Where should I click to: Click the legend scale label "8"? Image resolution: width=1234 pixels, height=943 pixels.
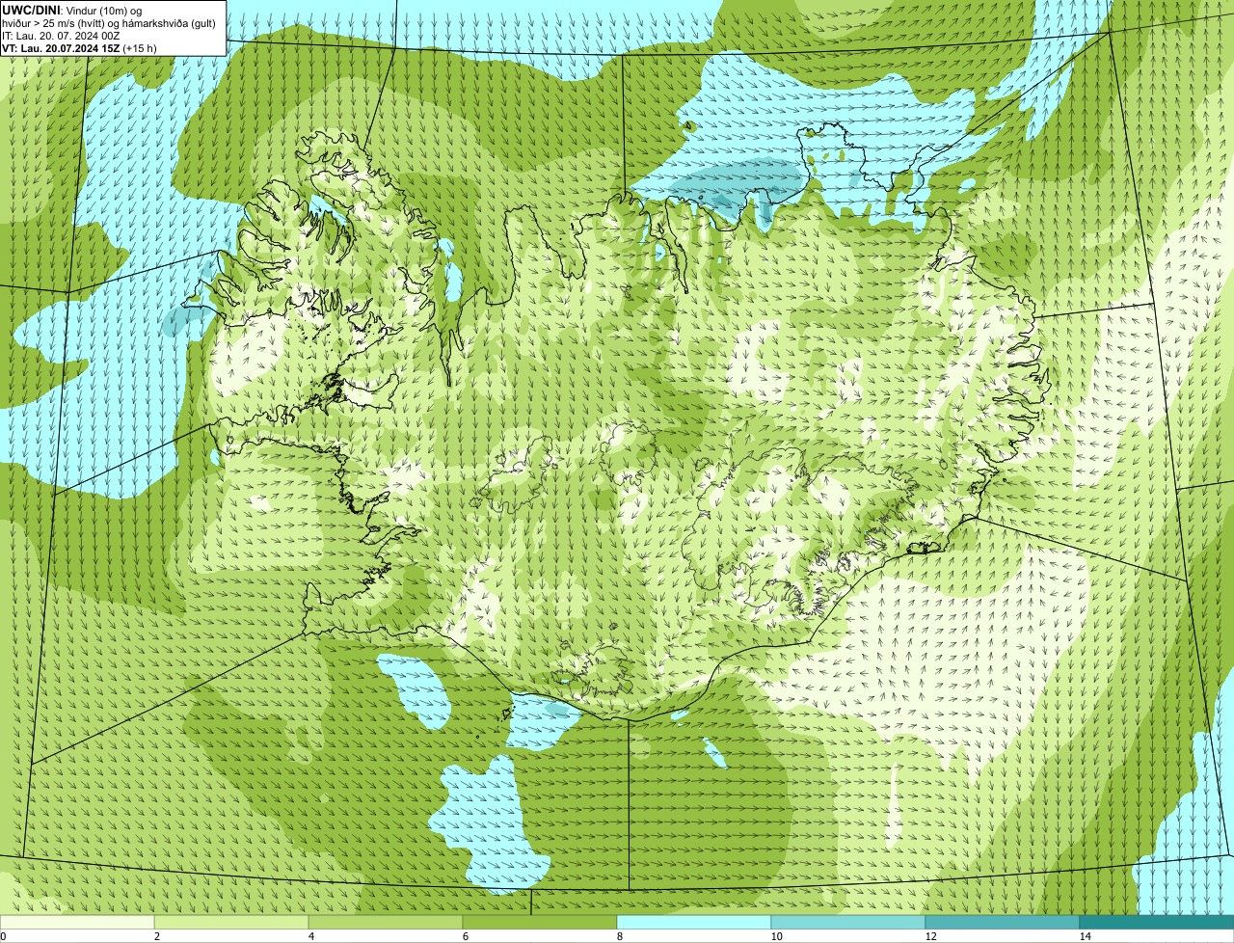[x=619, y=936]
